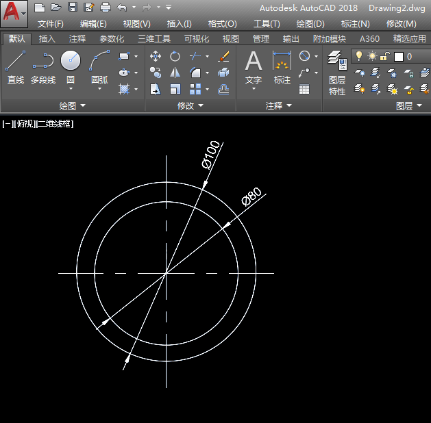Activate the Rotate tool icon

[x=175, y=56]
